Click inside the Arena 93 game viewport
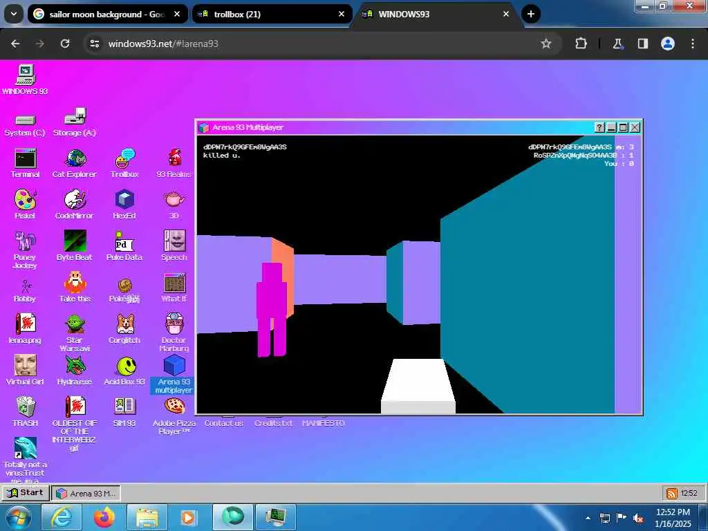 pos(419,274)
